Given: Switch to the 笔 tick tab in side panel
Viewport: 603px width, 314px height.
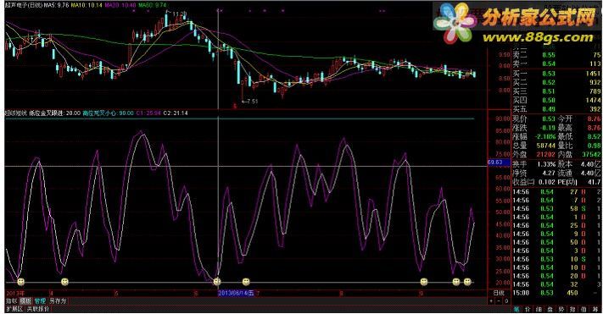Looking at the screenshot, I should pos(516,309).
